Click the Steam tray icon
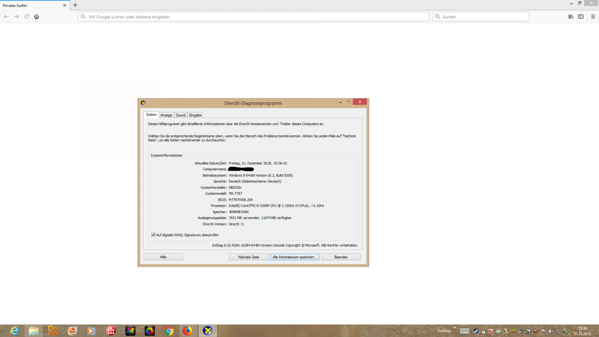This screenshot has width=599, height=337. (476, 331)
